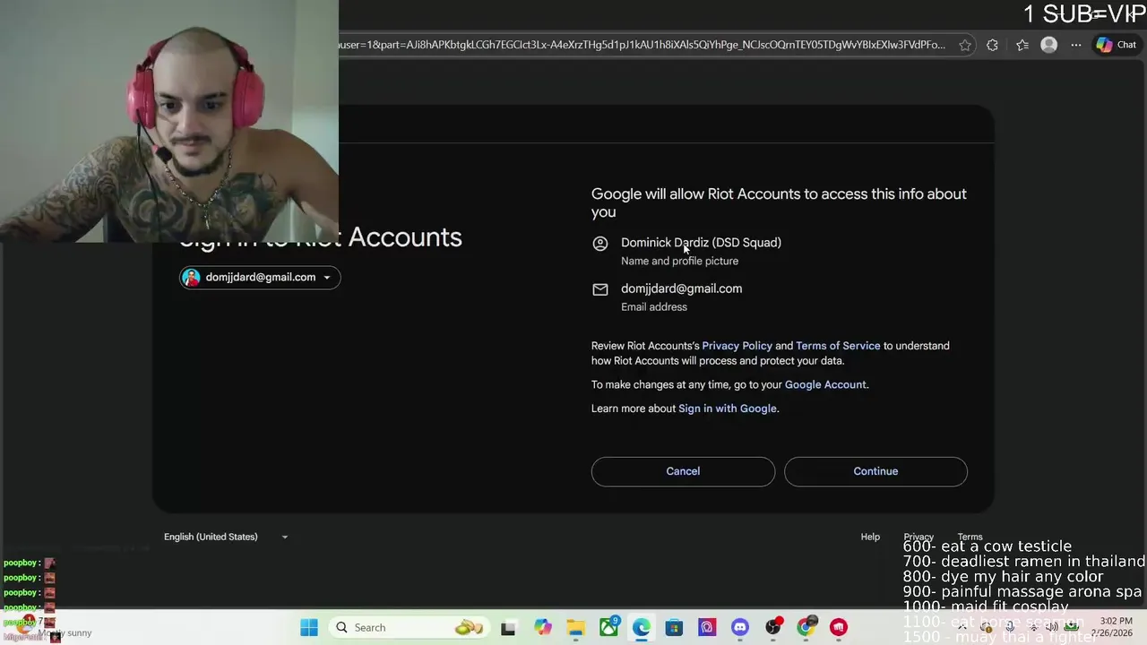Click the 'Google will allow Riot Accounts' heading
This screenshot has width=1147, height=645.
click(779, 202)
